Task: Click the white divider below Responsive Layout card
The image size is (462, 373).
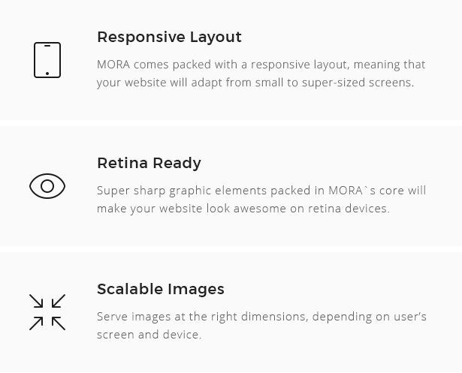Action: click(231, 123)
